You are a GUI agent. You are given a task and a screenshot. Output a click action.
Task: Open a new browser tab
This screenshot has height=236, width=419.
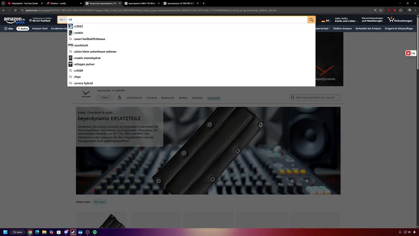[203, 3]
